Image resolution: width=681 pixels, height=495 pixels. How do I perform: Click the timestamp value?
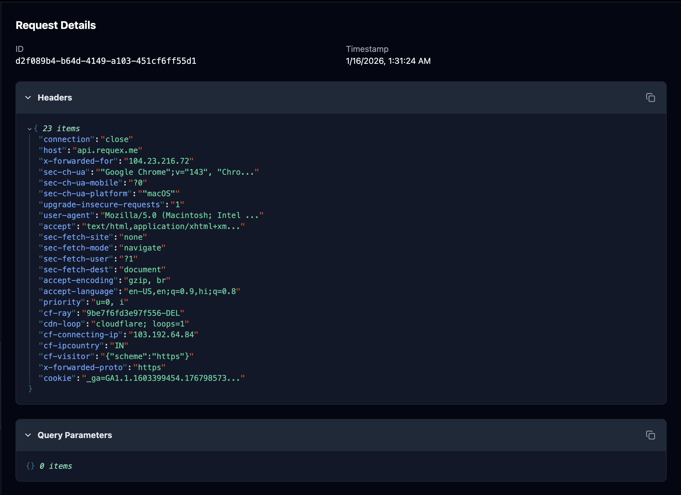388,61
